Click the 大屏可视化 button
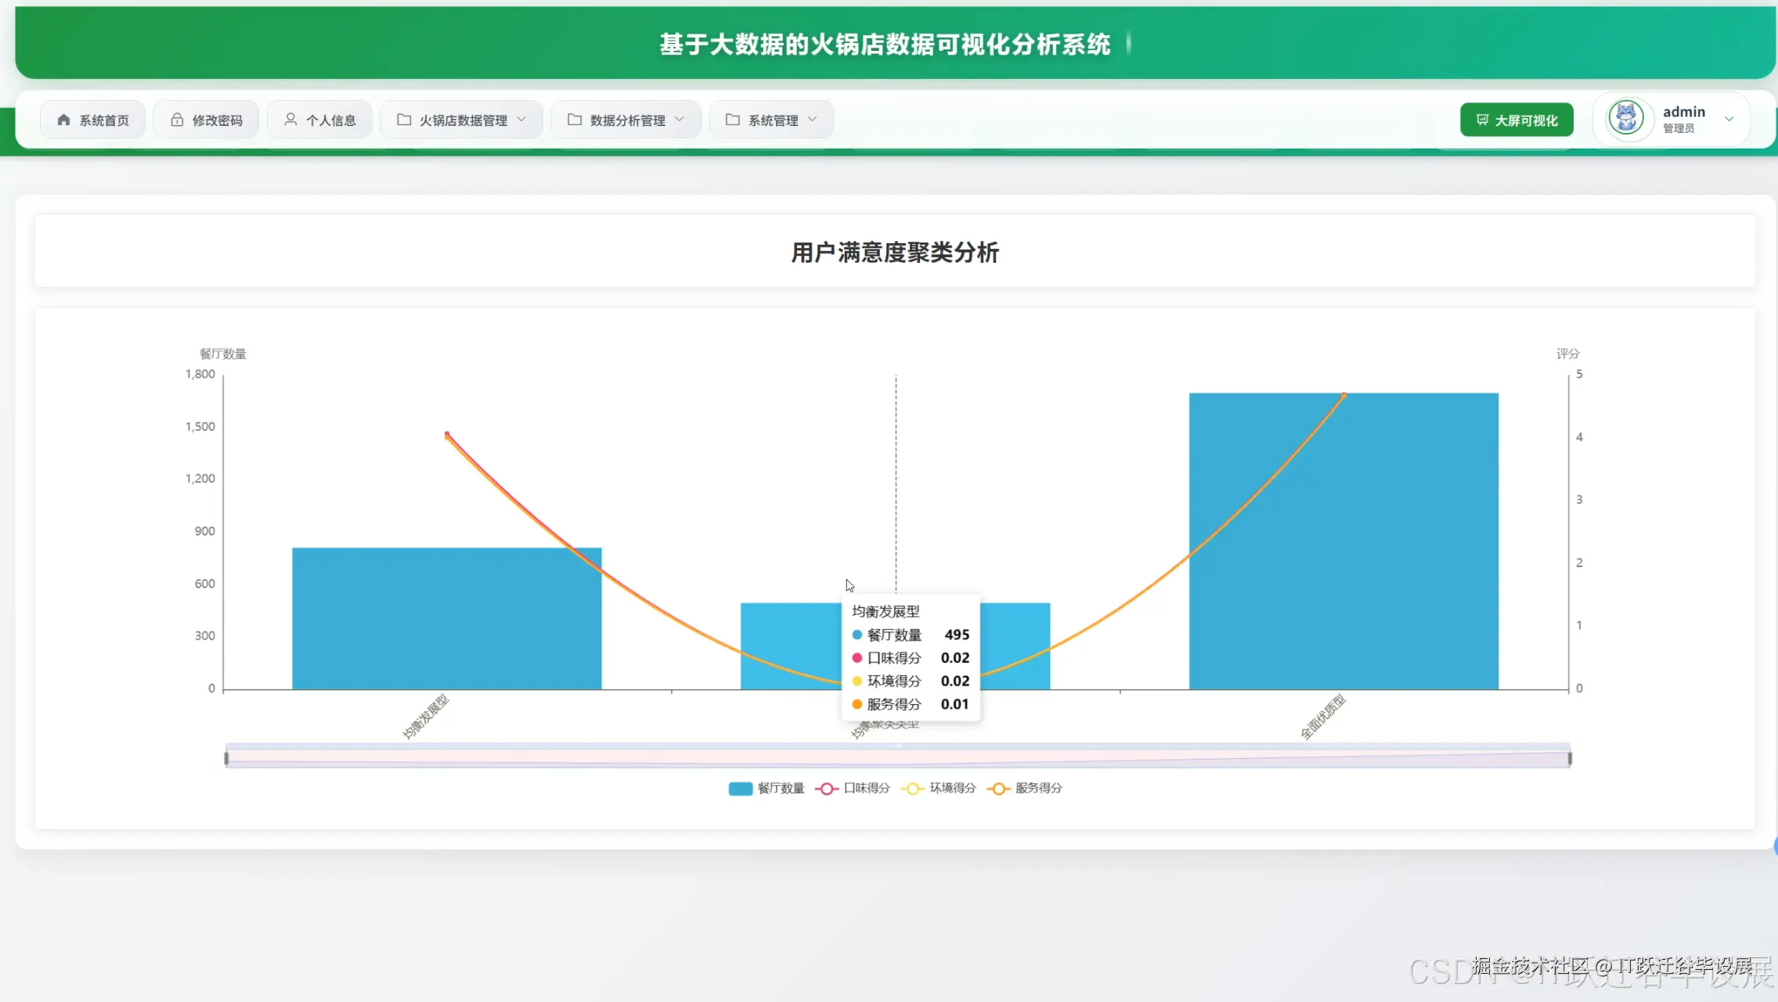The image size is (1778, 1002). [1516, 119]
